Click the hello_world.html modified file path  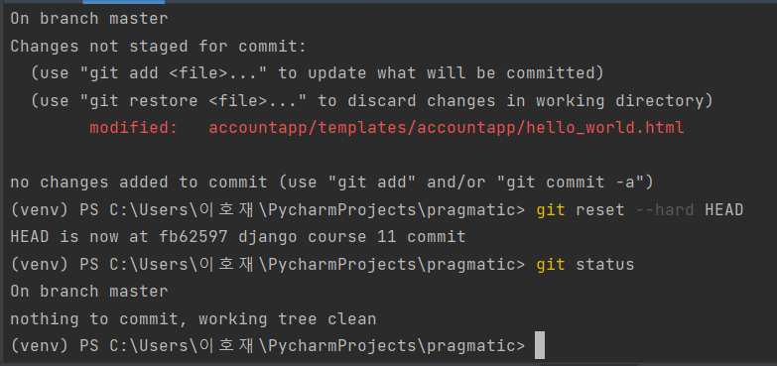click(447, 128)
